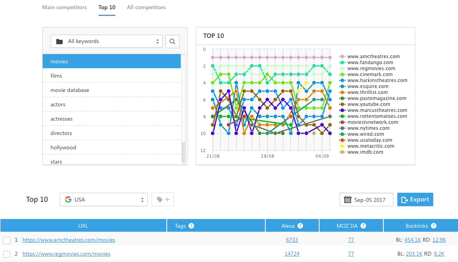
Task: Toggle www.regmovies.com legend entry
Action: click(367, 68)
